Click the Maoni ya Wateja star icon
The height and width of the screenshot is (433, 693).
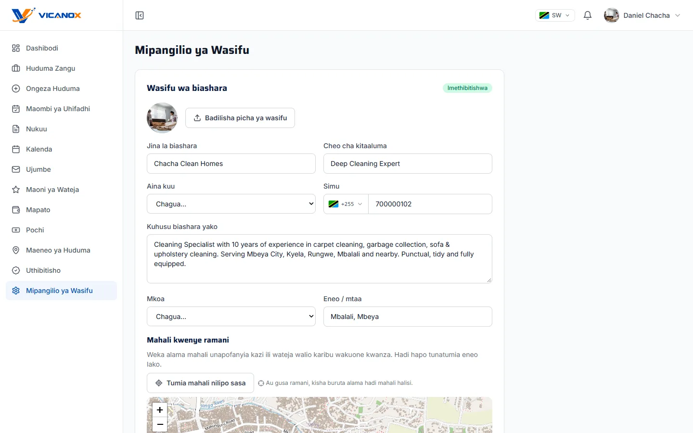pyautogui.click(x=16, y=190)
